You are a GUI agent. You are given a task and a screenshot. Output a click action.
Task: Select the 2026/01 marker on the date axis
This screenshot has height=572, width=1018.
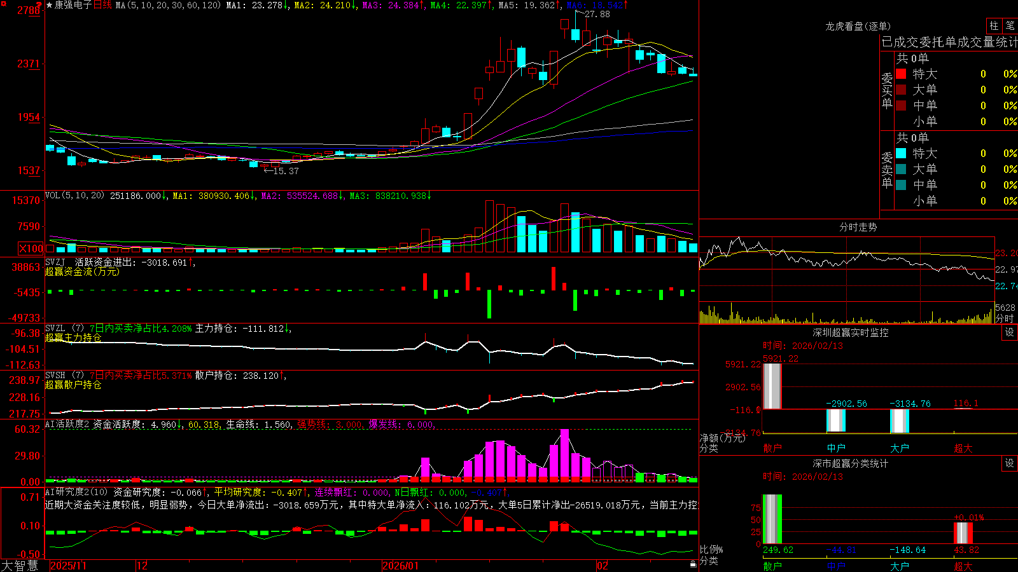click(401, 566)
